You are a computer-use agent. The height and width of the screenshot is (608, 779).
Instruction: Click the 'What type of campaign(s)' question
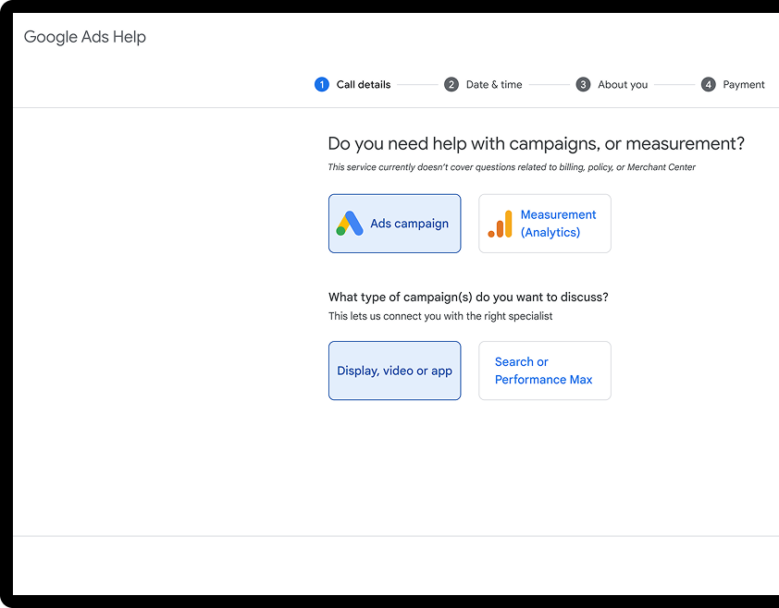tap(468, 298)
